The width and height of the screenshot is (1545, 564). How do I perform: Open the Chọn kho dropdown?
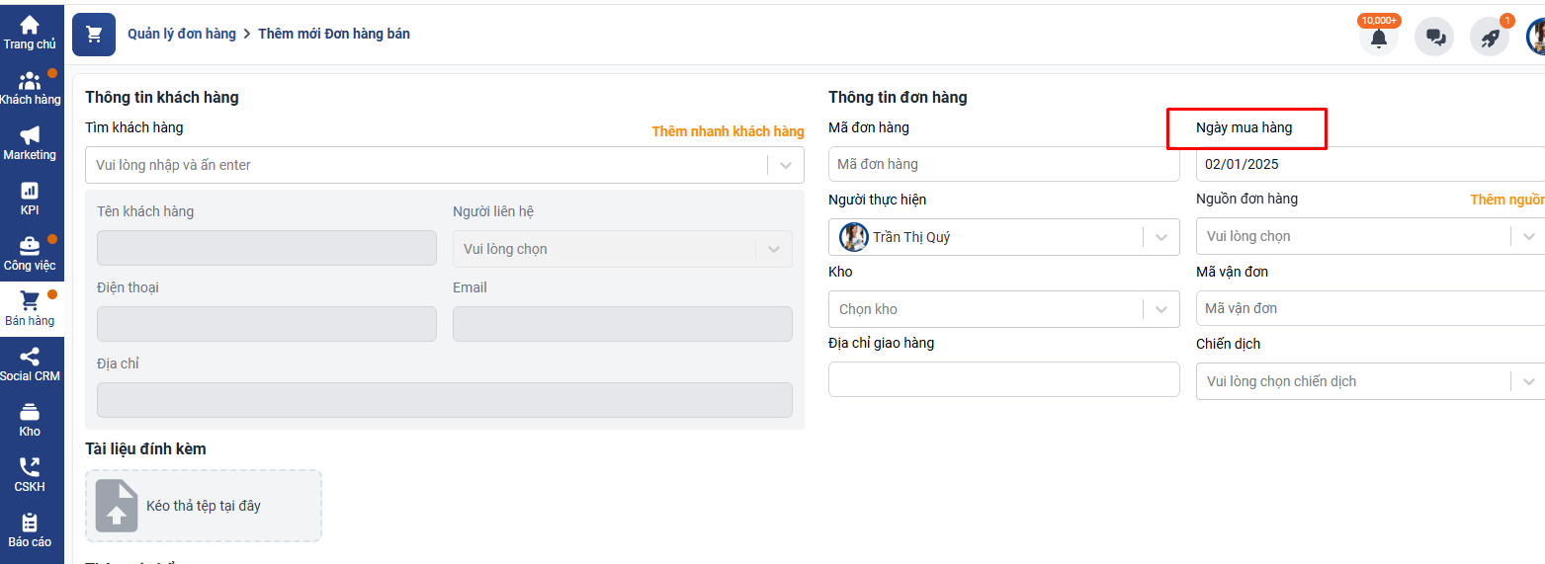coord(1160,309)
